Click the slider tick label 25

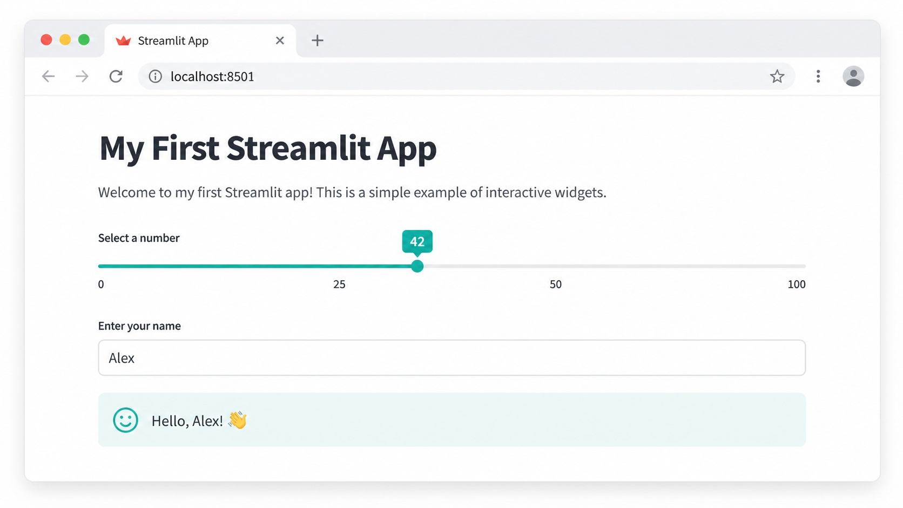(339, 285)
